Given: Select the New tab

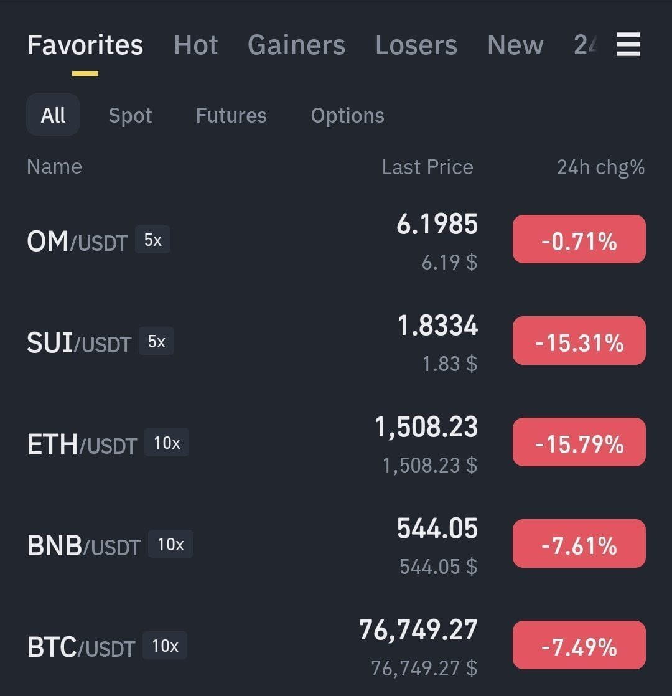Looking at the screenshot, I should [x=515, y=45].
